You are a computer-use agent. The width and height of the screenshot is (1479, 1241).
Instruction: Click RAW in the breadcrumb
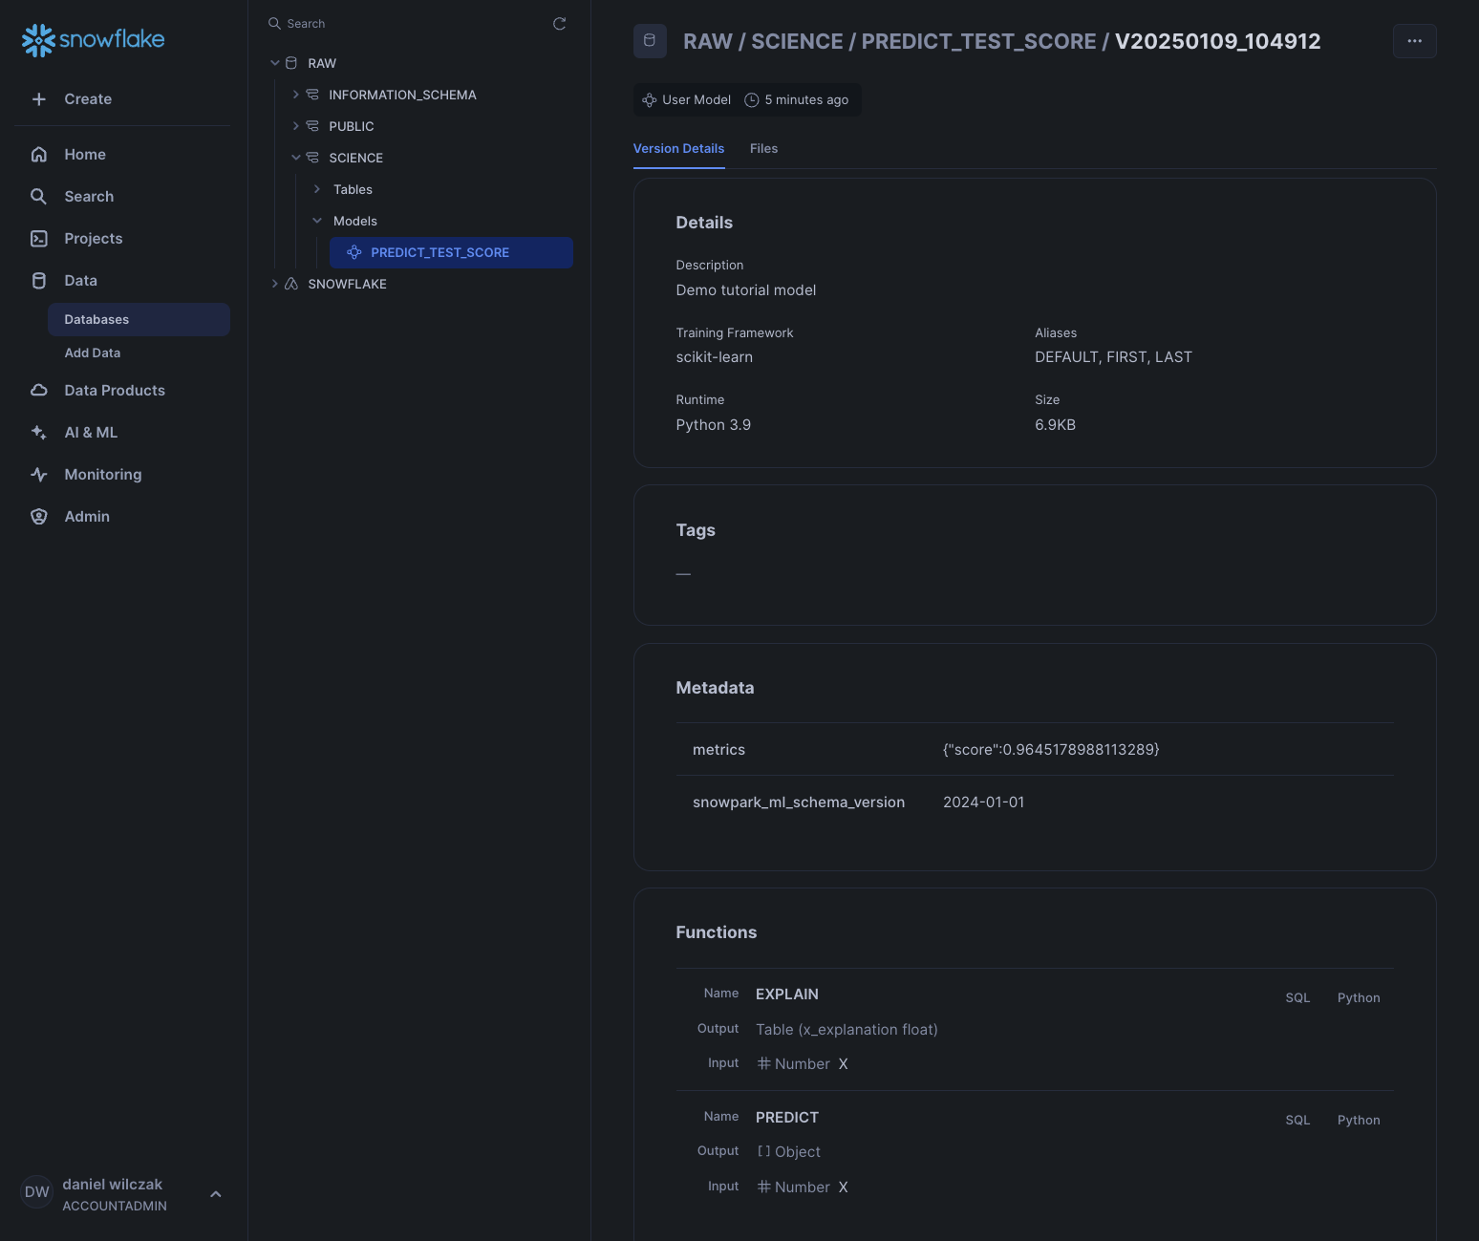point(708,42)
